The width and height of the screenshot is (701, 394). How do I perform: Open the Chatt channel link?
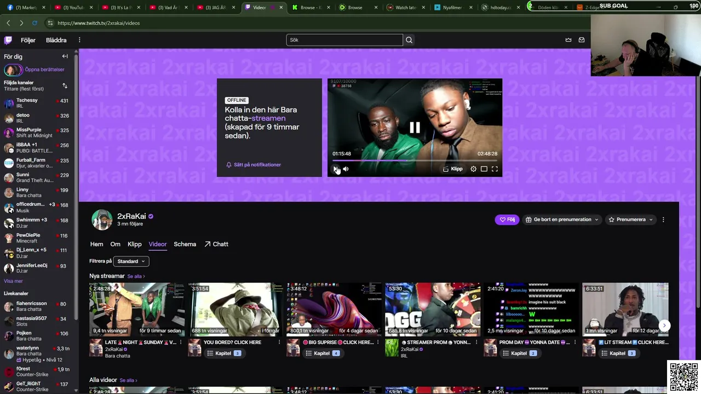pos(216,244)
